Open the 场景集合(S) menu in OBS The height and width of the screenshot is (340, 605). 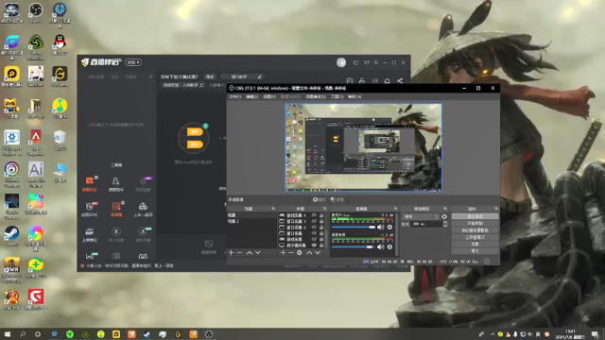tap(316, 96)
